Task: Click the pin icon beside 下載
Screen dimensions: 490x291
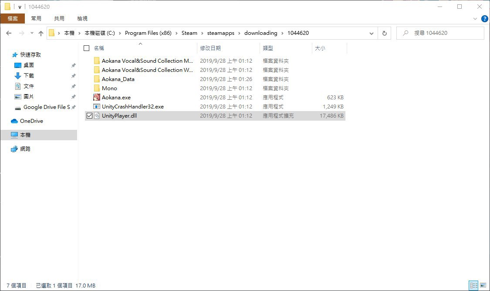Action: [x=74, y=76]
